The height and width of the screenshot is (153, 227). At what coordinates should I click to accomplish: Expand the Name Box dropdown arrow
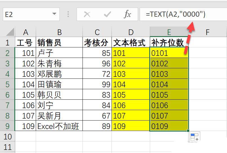54,14
